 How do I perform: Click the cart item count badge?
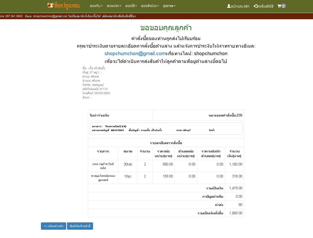point(284,6)
